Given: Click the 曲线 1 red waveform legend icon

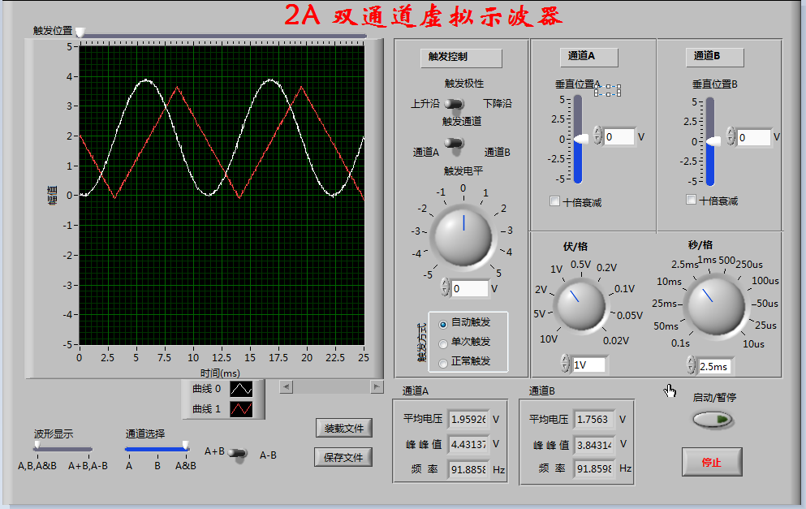Looking at the screenshot, I should [241, 409].
